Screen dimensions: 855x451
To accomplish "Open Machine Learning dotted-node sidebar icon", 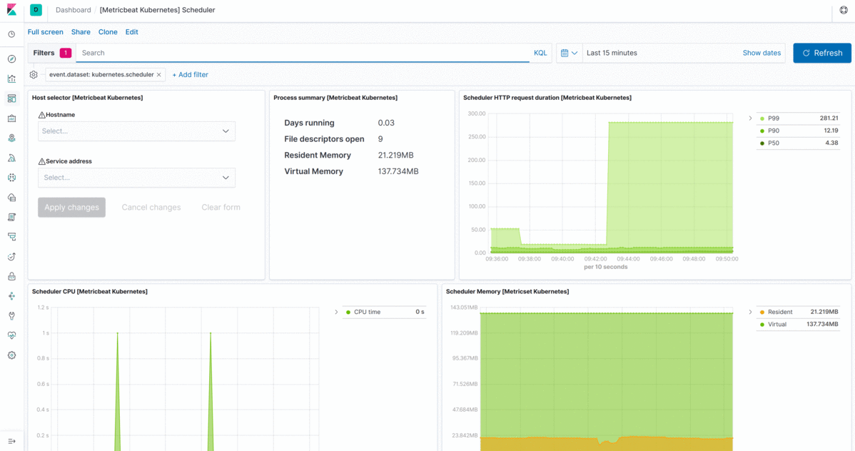I will coord(11,178).
